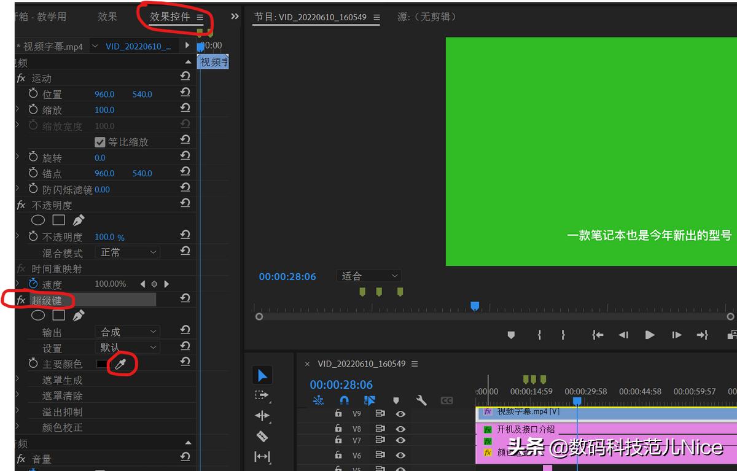Create an ellipse mask on the Opacity effect
This screenshot has width=737, height=471.
37,220
